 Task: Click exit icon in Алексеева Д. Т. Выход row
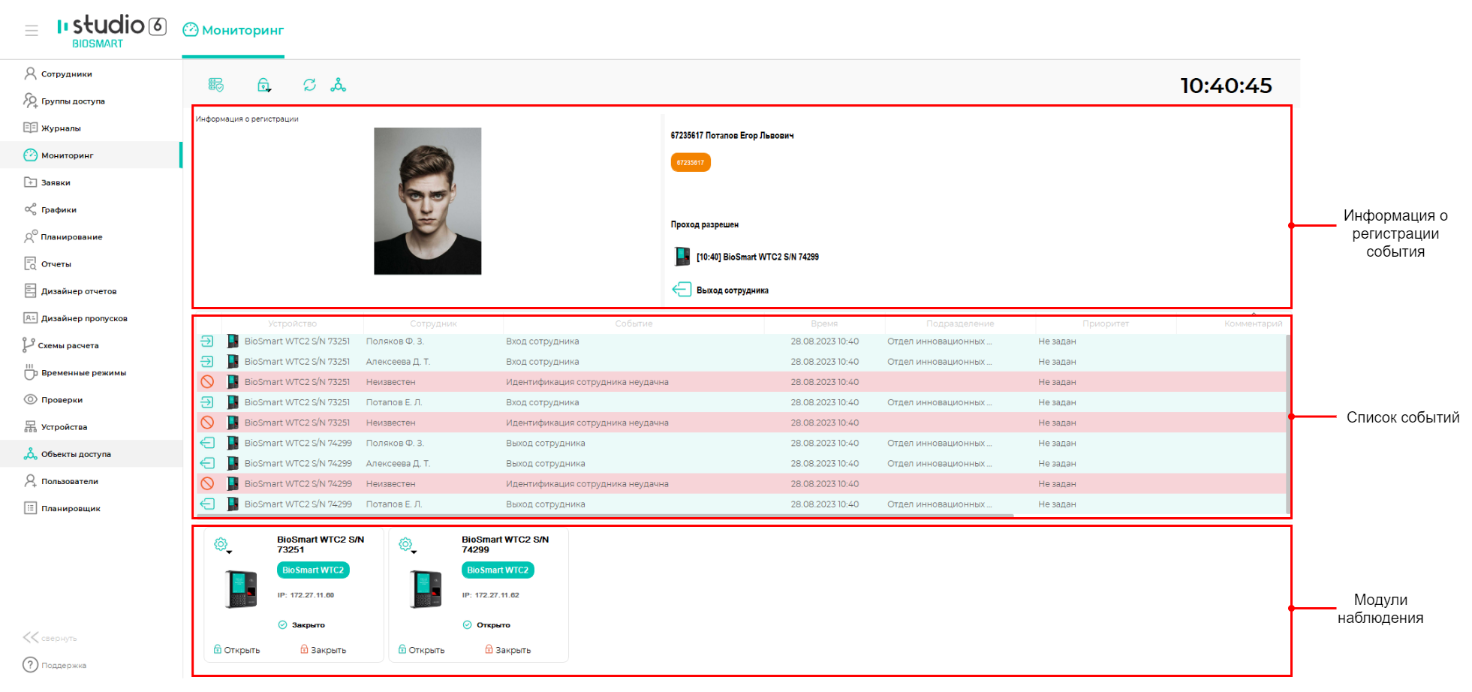click(207, 463)
